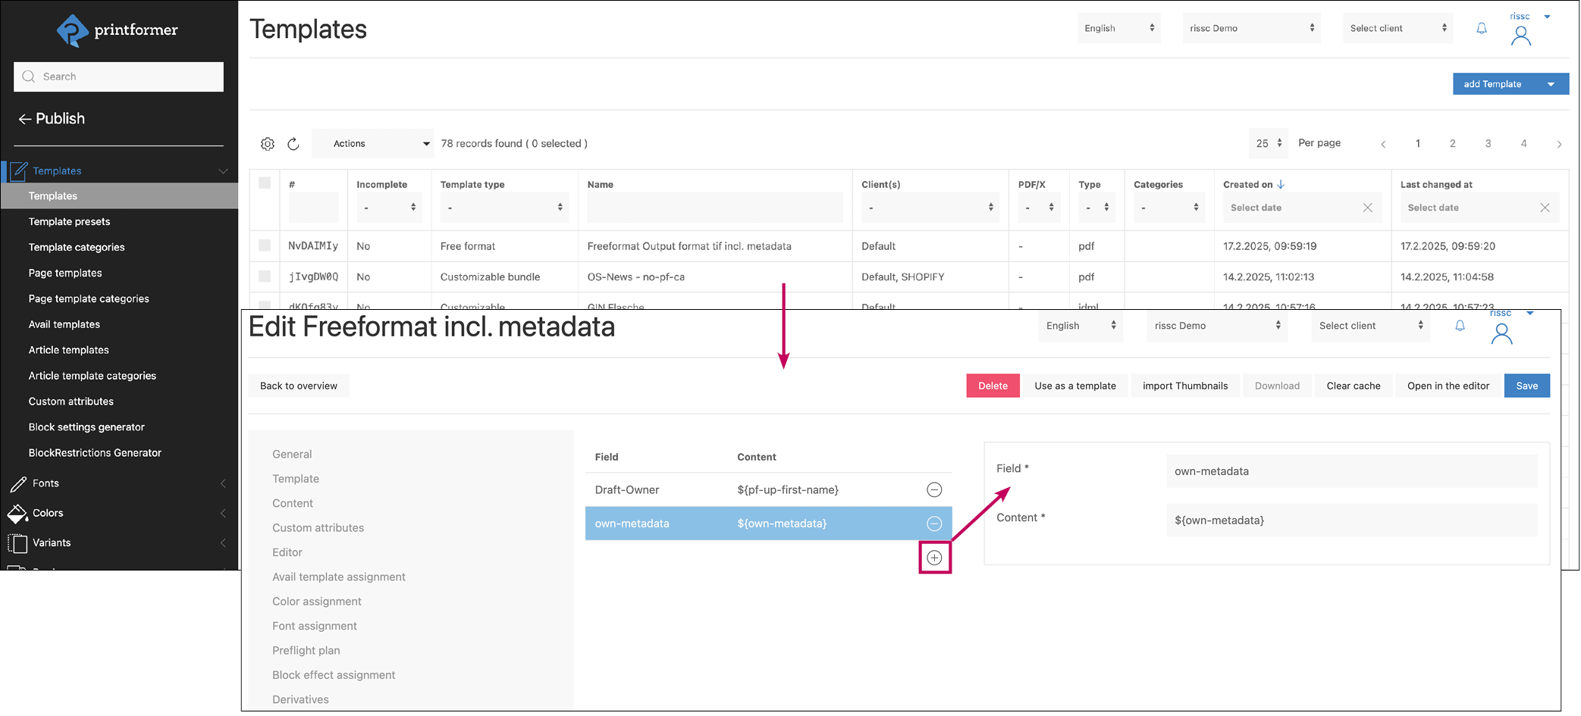This screenshot has width=1581, height=716.
Task: Expand the add Template dropdown arrow
Action: [1551, 84]
